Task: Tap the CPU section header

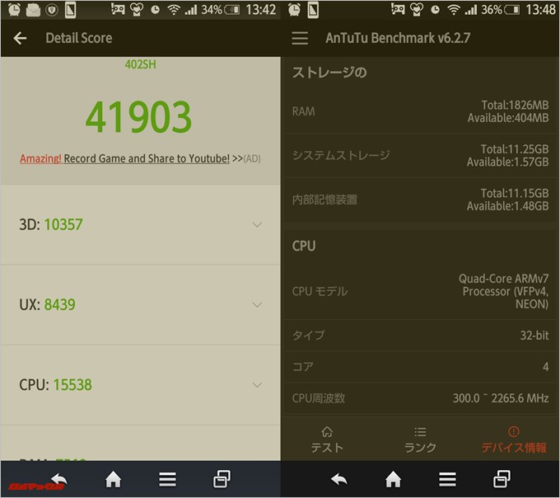Action: [304, 246]
